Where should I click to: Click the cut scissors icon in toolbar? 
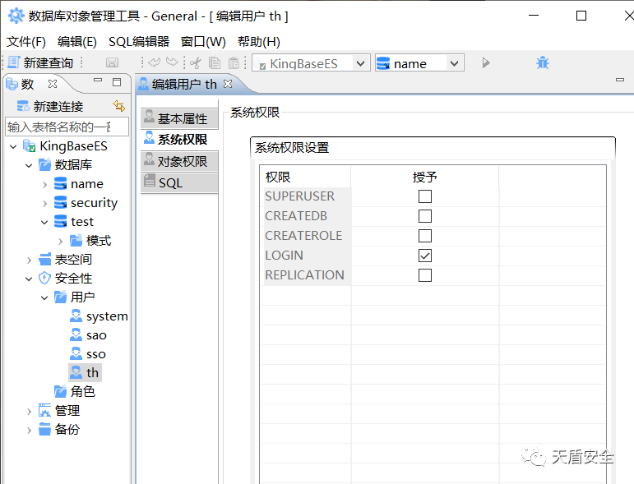tap(196, 62)
